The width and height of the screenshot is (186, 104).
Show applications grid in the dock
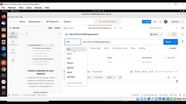[x=3, y=93]
